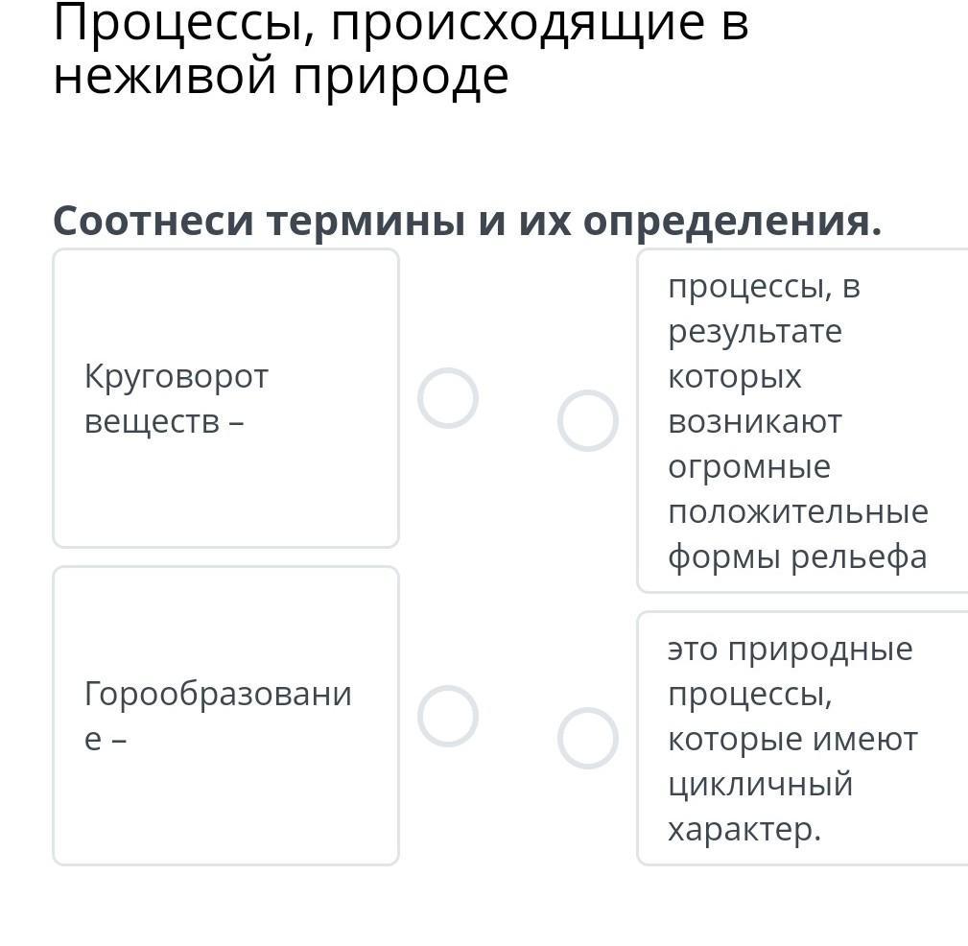Select the circle beside the cyclic-processes definition
968x946 pixels.
click(587, 738)
